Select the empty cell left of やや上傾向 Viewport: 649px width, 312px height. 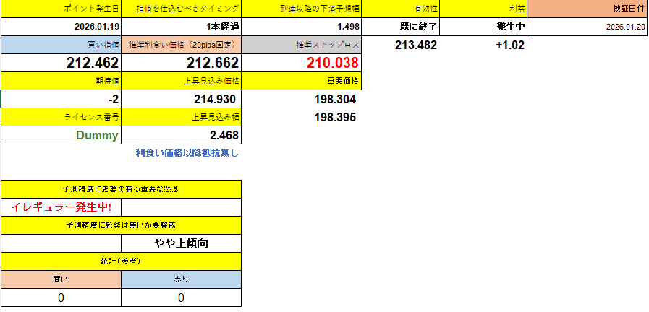61,243
